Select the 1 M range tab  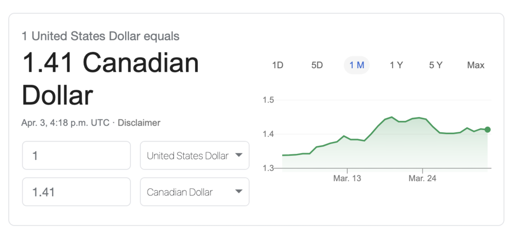click(356, 65)
